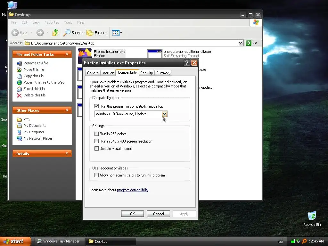Open the Views button dropdown arrow
Screen dimensions: 328x246
pyautogui.click(x=121, y=33)
